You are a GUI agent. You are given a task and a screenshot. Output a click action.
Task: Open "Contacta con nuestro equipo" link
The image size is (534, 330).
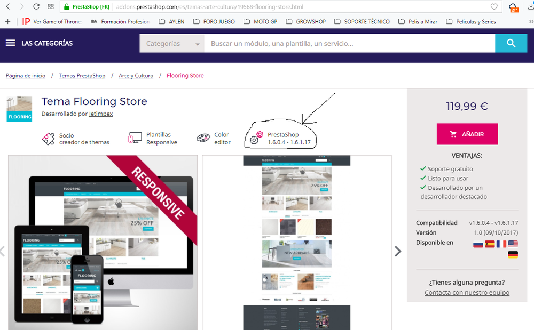467,293
